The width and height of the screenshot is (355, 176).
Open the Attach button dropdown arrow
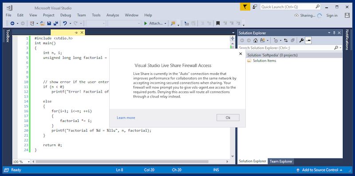click(165, 23)
